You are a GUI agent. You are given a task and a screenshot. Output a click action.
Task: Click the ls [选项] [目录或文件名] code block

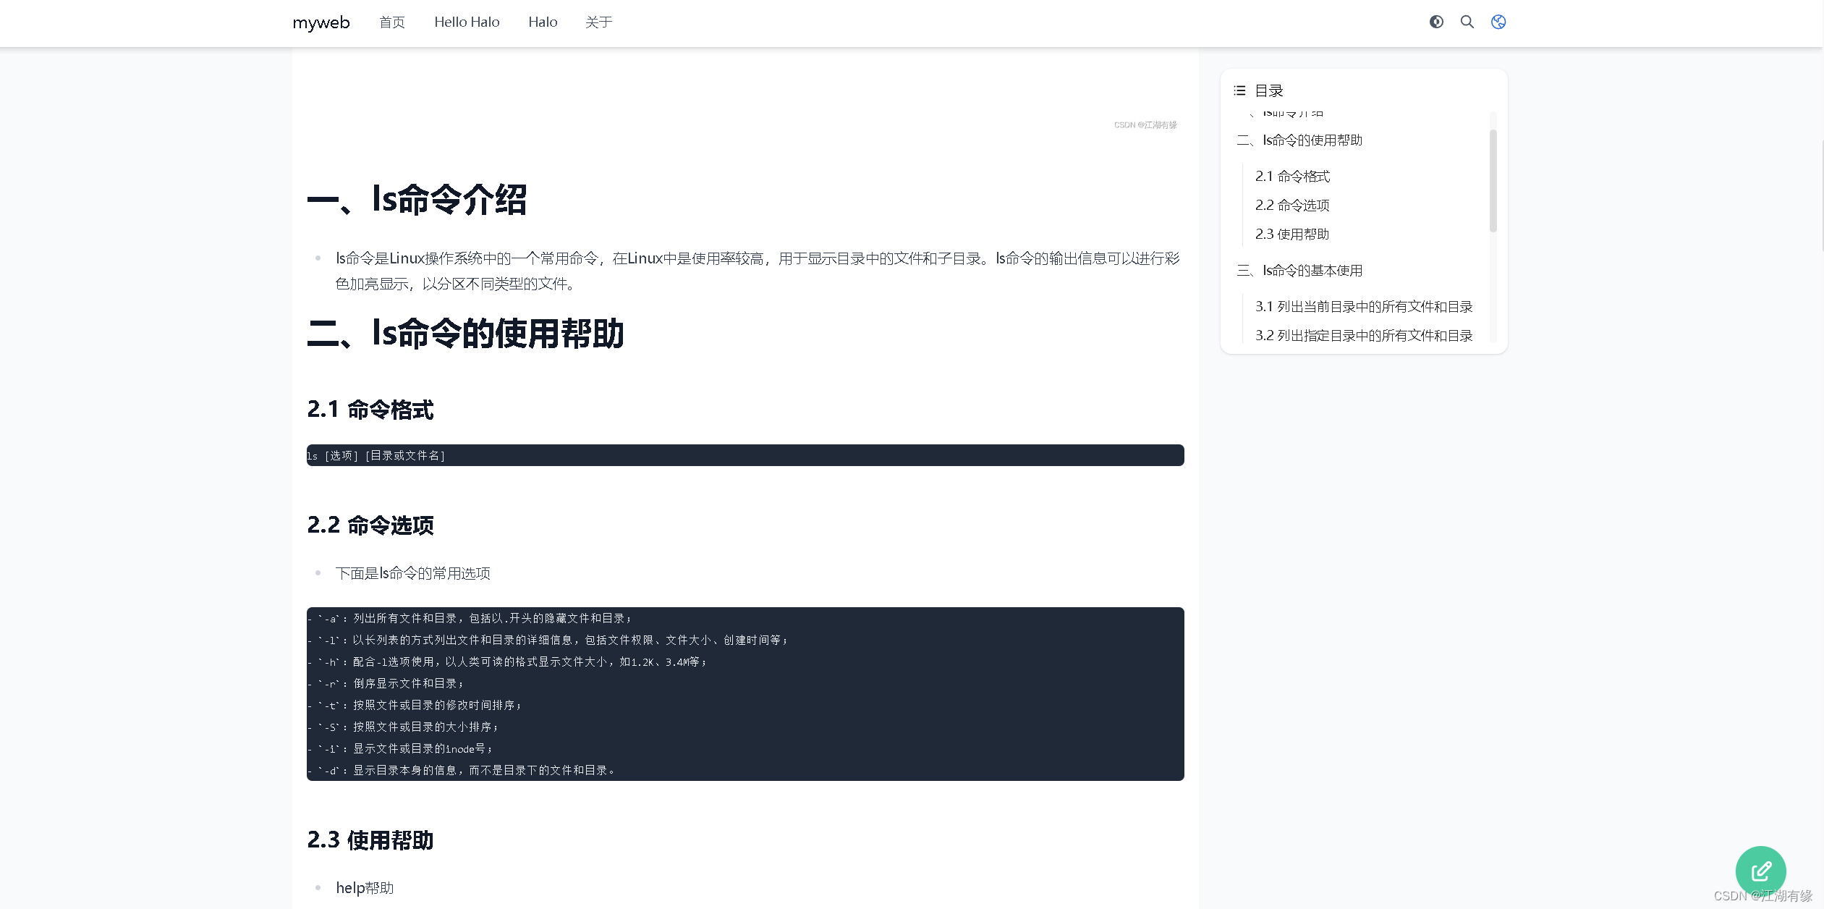pyautogui.click(x=745, y=455)
